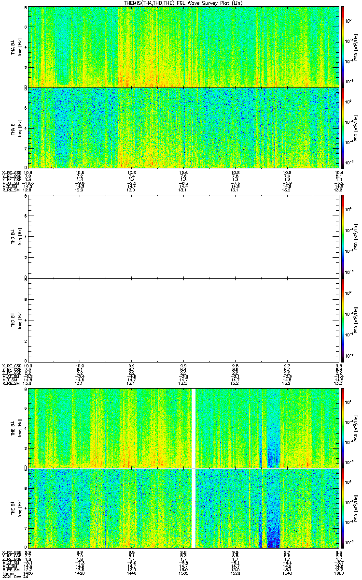Click the white data gap in THE B-perpendicular panel
The image size is (362, 580).
[x=194, y=428]
